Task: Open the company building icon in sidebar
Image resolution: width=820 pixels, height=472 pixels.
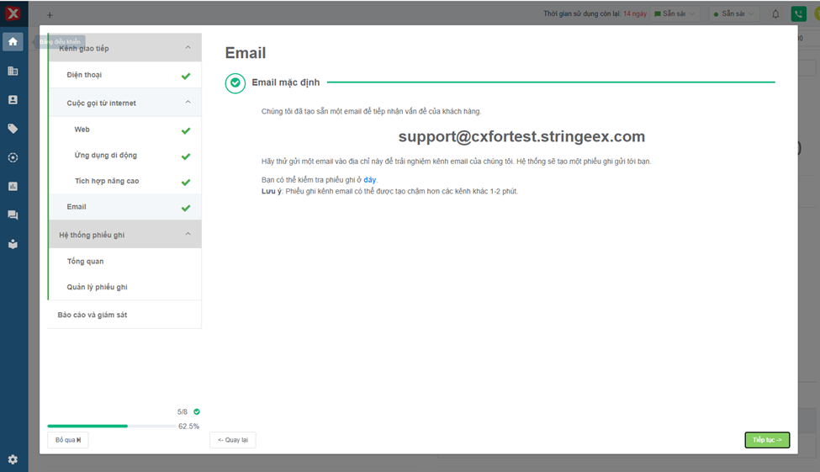Action: (13, 72)
